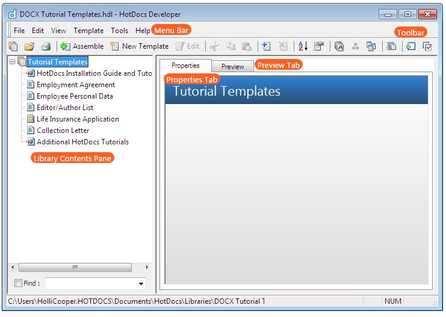Close the HotDocs Developer window

coord(427,14)
